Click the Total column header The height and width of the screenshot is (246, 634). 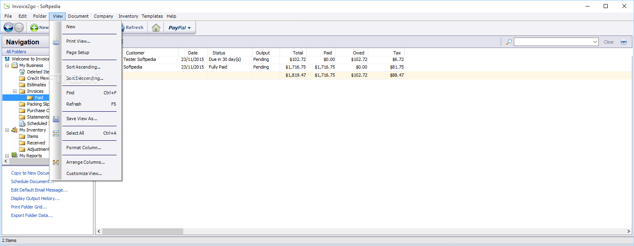click(x=293, y=53)
